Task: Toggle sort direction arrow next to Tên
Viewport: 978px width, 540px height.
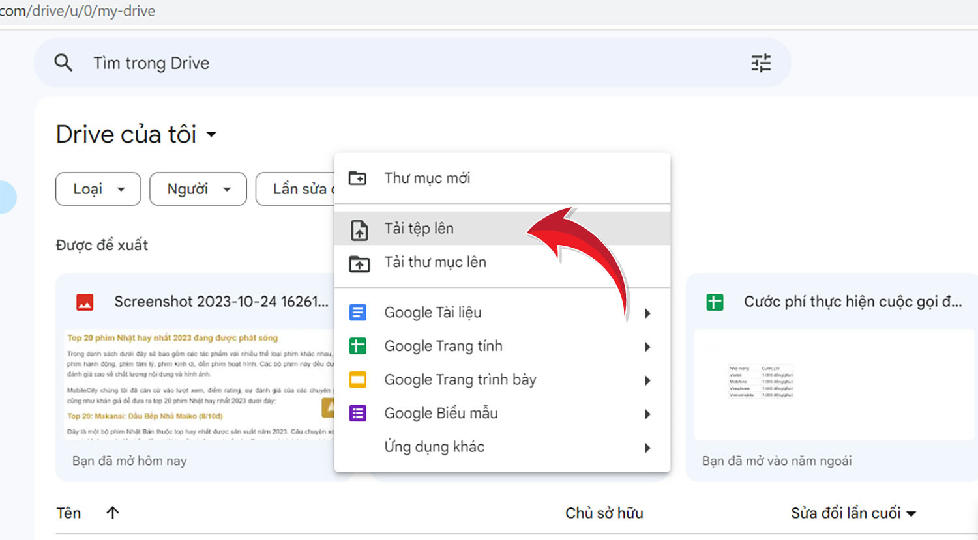Action: pos(112,513)
